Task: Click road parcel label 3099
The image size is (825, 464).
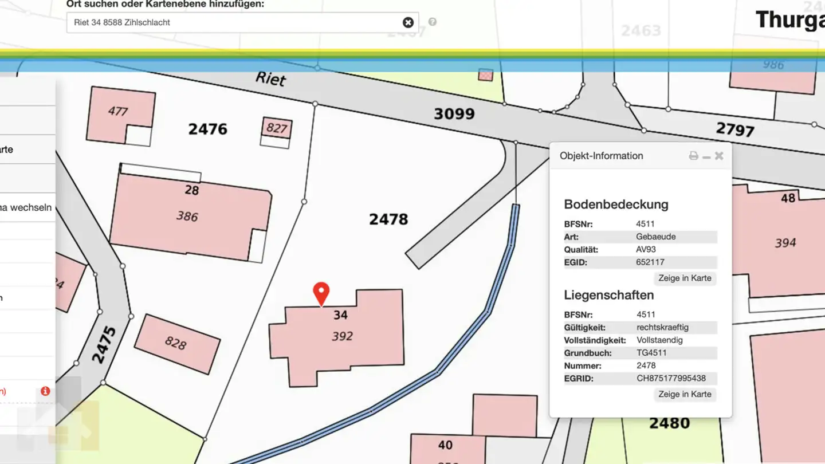Action: [x=454, y=113]
